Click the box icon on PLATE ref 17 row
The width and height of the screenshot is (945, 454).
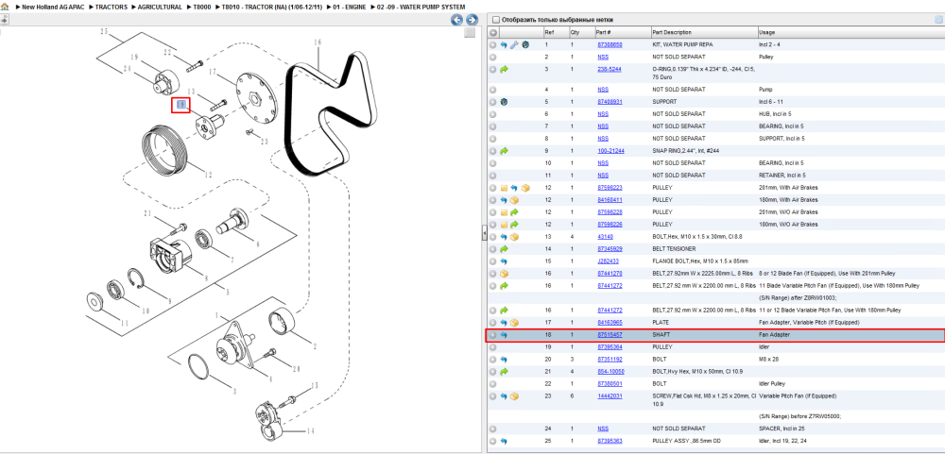tap(514, 323)
